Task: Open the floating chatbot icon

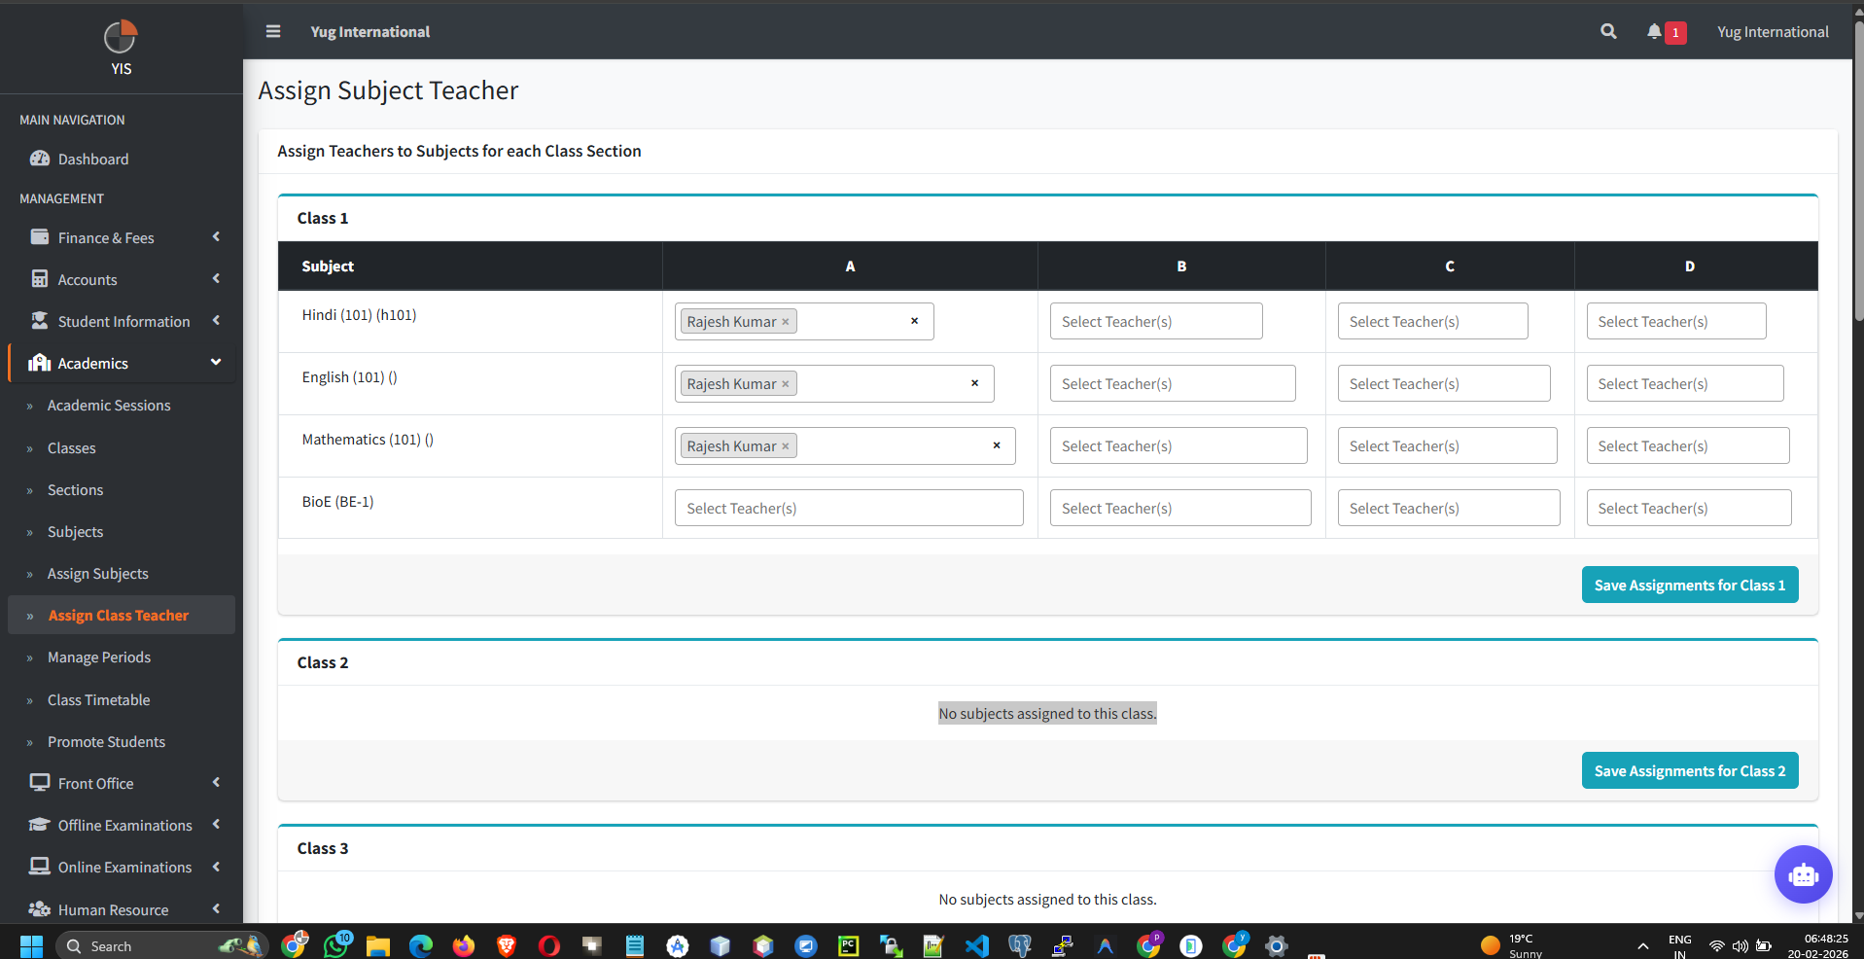Action: [x=1803, y=874]
